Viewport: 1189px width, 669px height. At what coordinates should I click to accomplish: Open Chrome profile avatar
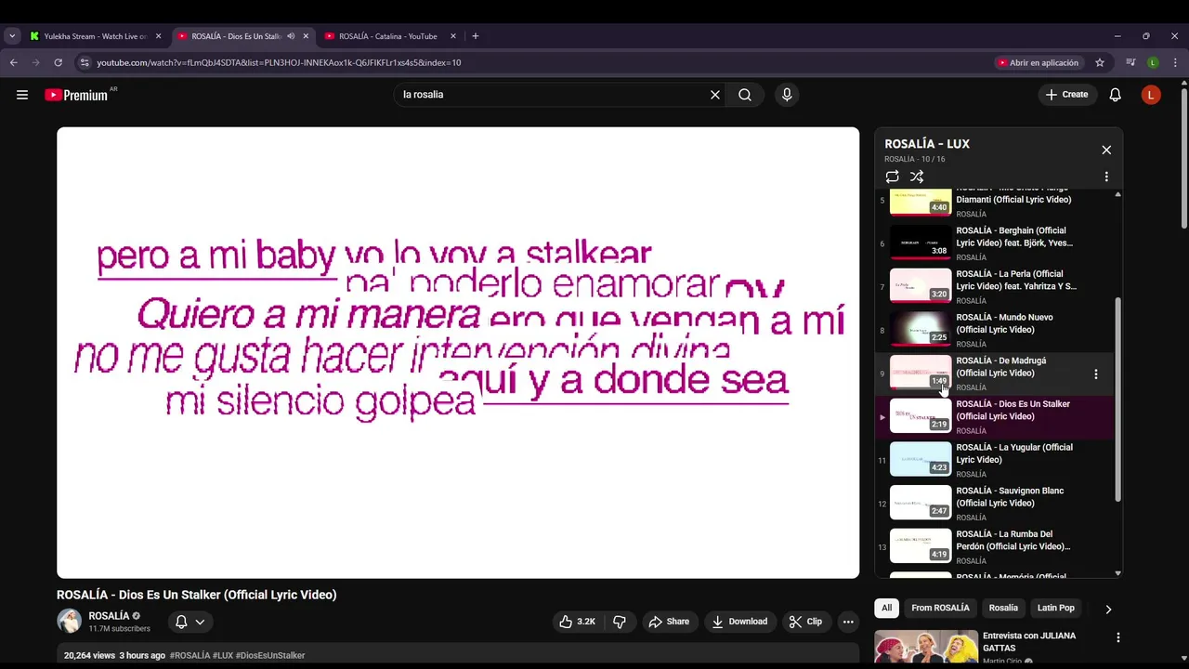1153,63
